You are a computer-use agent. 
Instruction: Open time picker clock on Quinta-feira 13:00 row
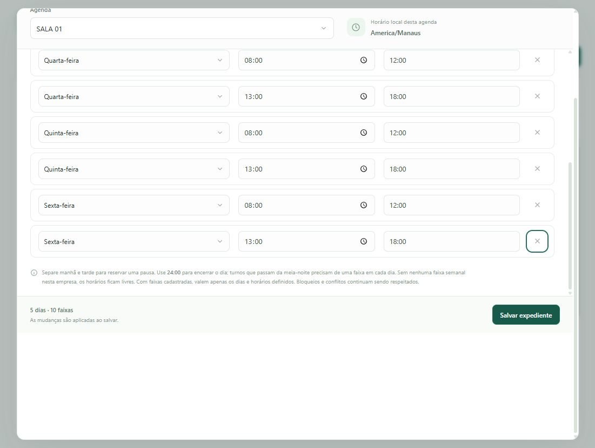pyautogui.click(x=364, y=169)
